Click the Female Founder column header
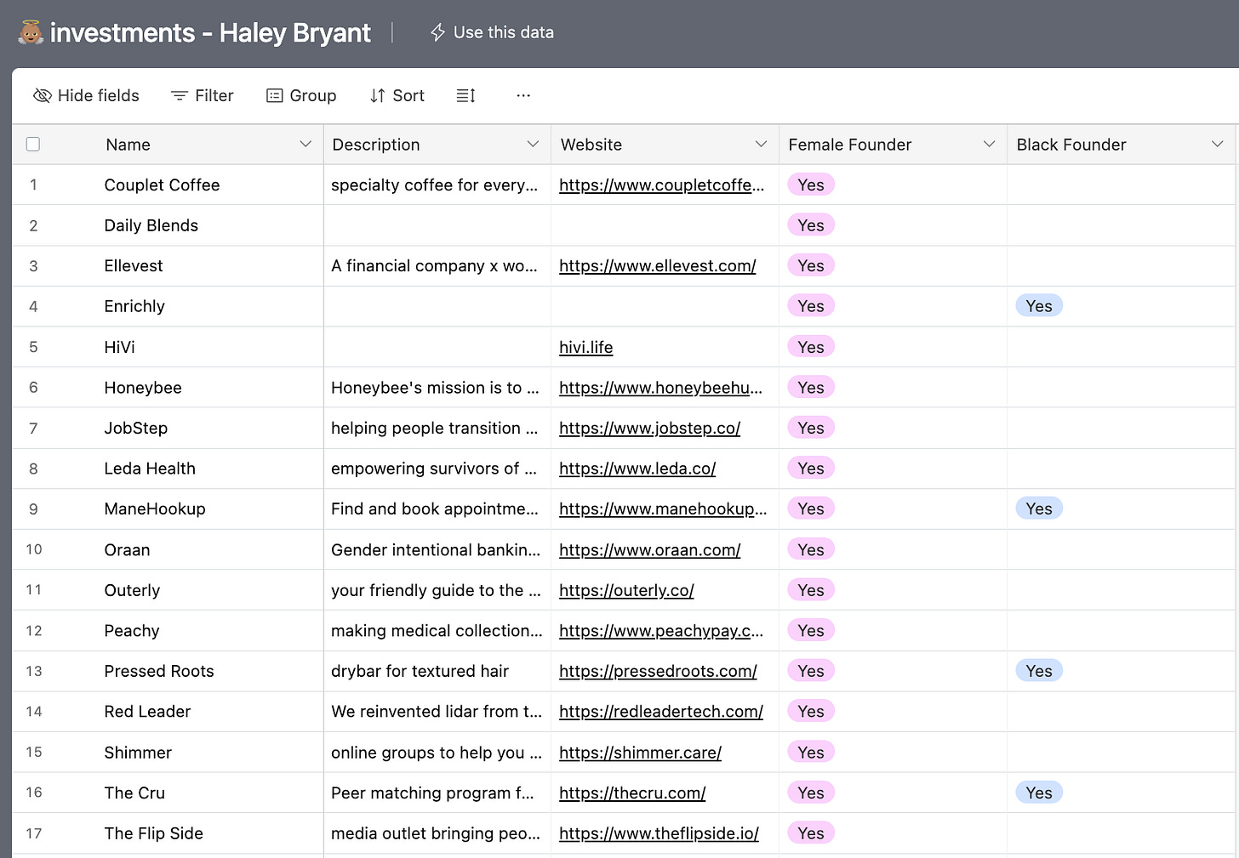1239x858 pixels. point(893,144)
